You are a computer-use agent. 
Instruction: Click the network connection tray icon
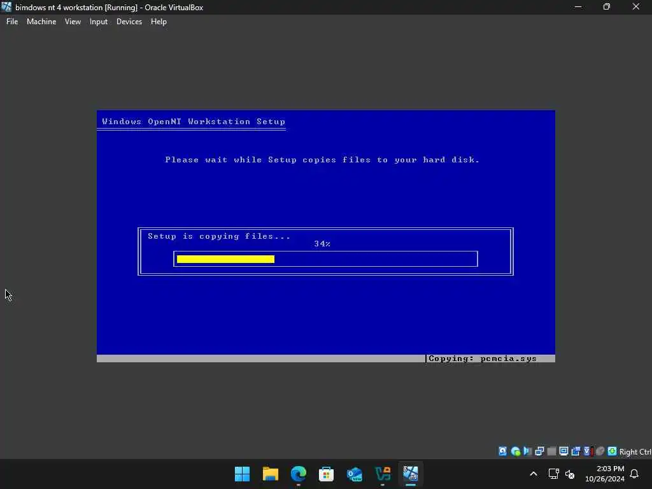point(553,474)
